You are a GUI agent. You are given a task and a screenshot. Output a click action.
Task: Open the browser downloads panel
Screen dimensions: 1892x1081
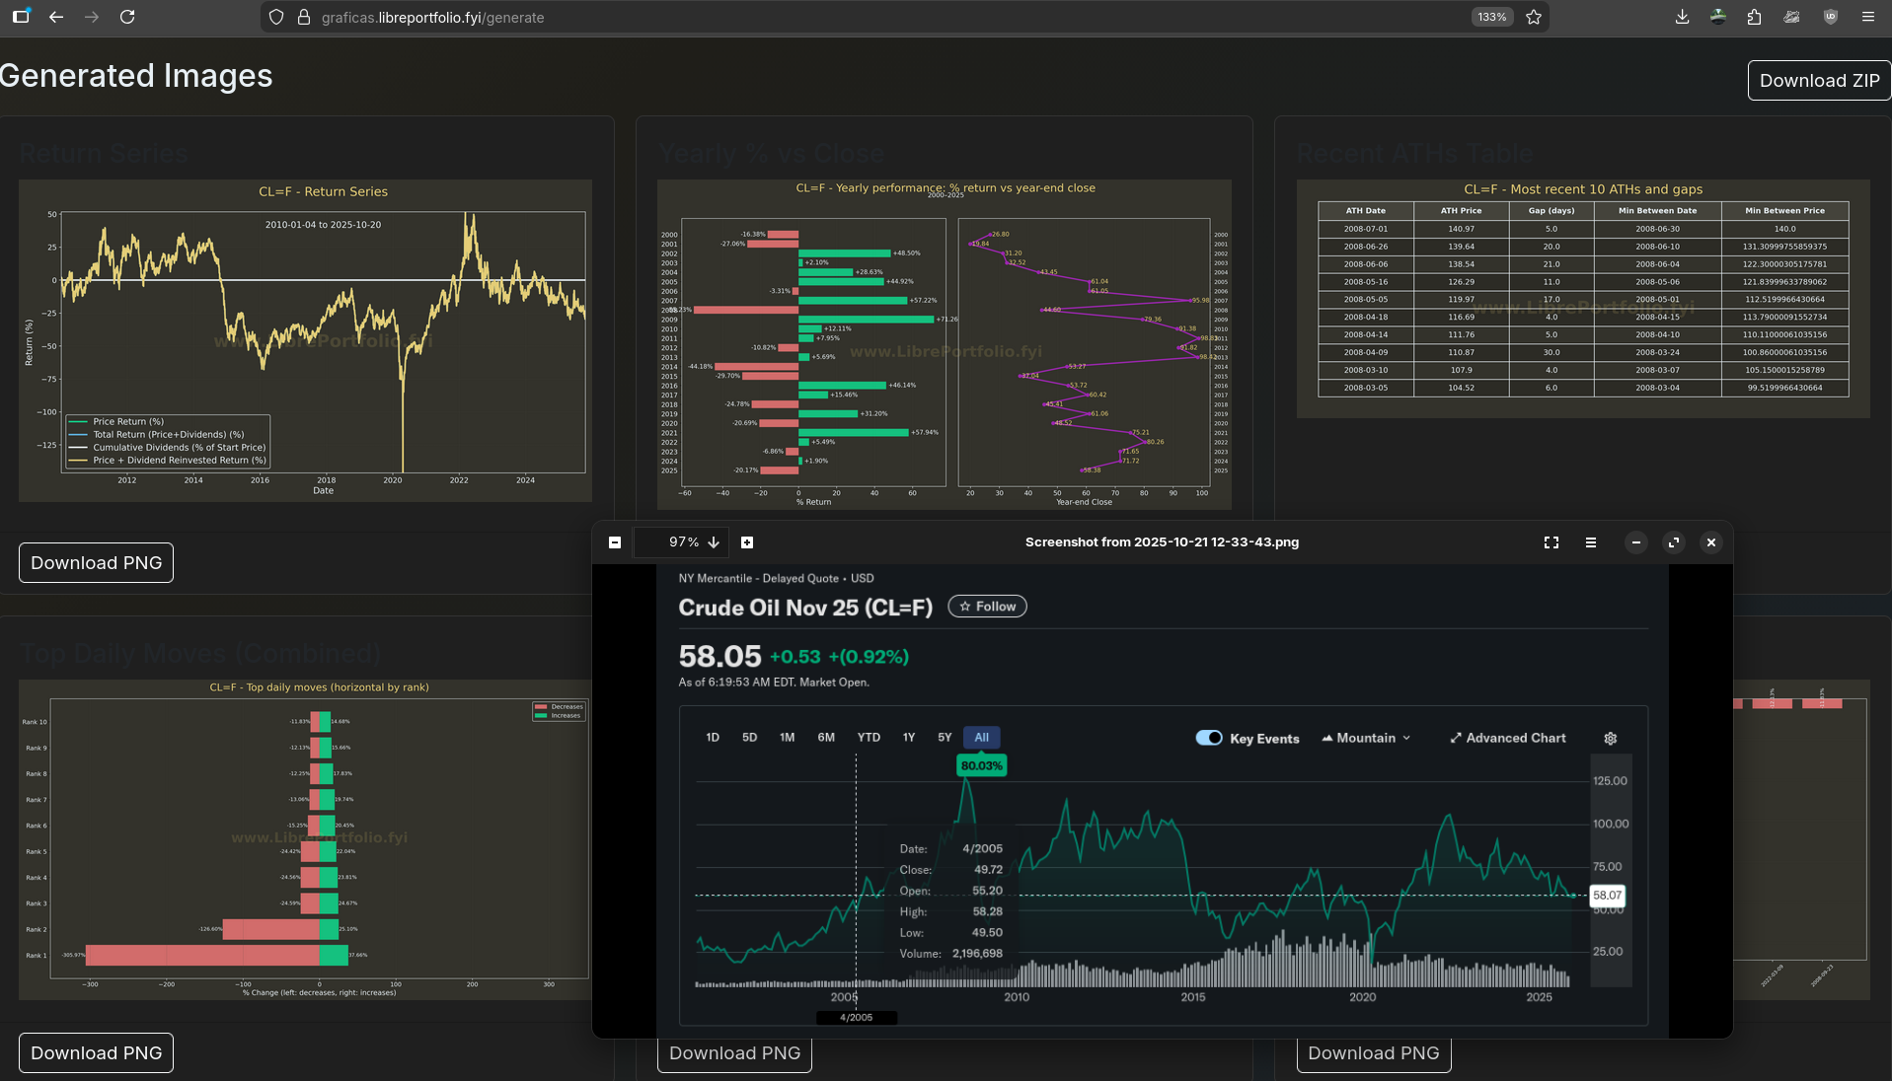(x=1682, y=17)
